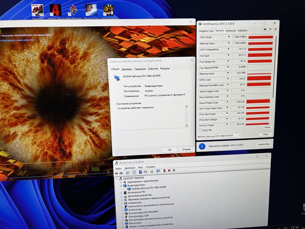Click the red X uninstall device icon

[x=169, y=170]
